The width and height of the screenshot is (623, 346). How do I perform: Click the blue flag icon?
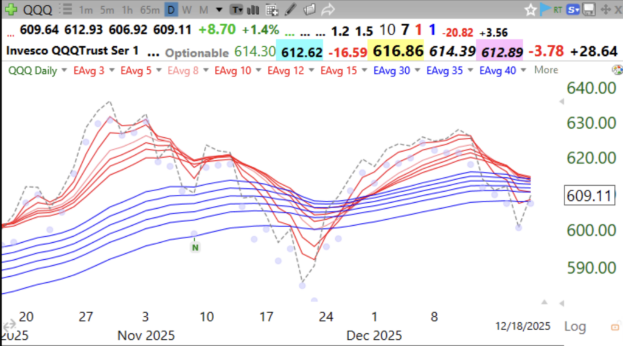click(545, 9)
